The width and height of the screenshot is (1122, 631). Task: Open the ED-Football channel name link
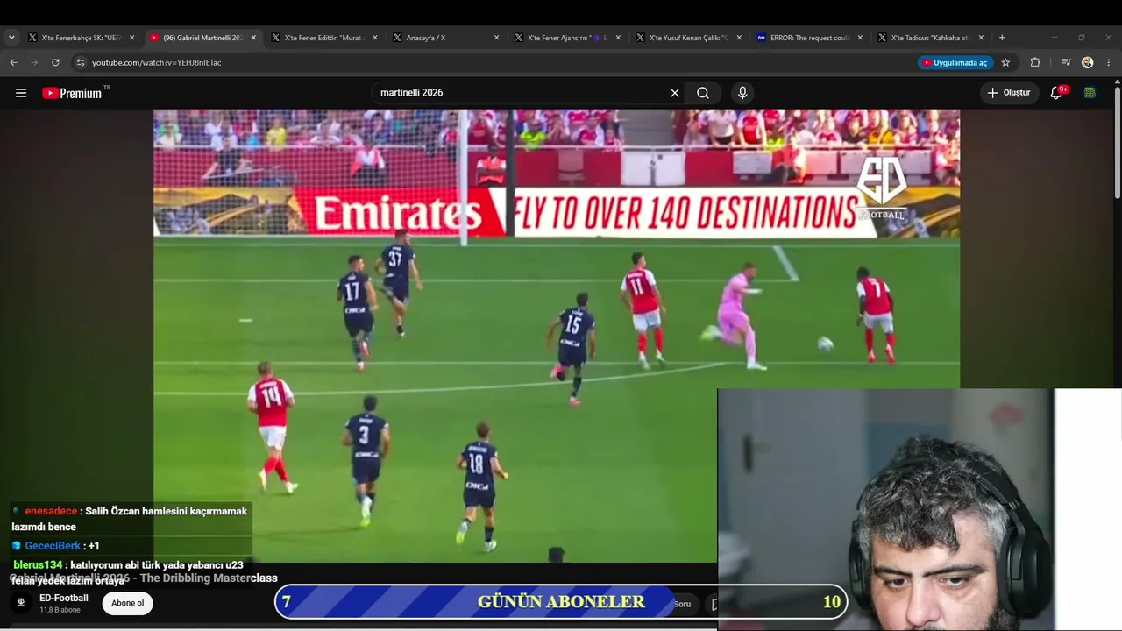(64, 598)
